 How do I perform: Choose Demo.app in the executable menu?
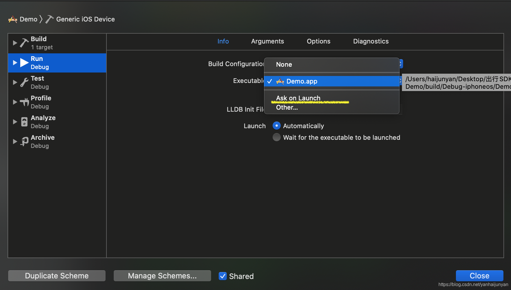332,81
